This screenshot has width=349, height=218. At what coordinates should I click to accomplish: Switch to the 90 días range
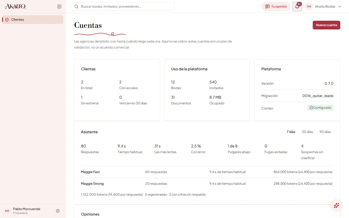(325, 132)
